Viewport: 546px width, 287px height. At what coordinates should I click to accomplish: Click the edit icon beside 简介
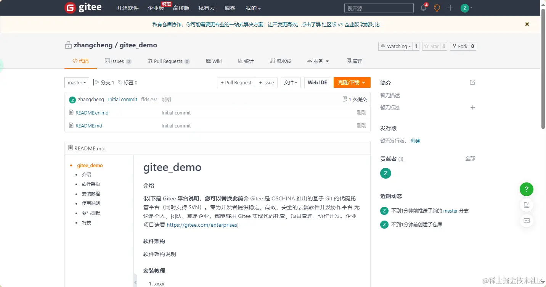[472, 82]
